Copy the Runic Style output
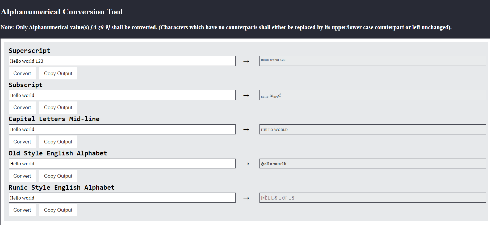The width and height of the screenshot is (490, 225). [x=58, y=210]
